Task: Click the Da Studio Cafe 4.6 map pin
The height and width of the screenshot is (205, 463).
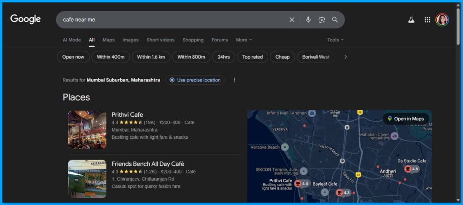Action: [x=411, y=169]
